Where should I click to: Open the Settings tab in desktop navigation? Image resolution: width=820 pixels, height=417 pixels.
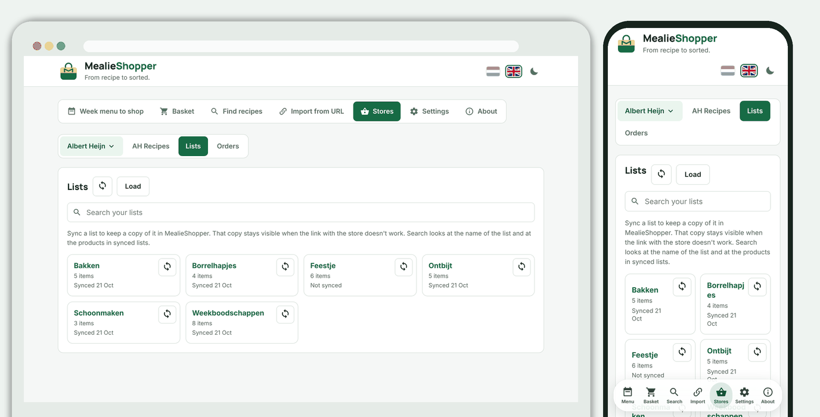pyautogui.click(x=430, y=111)
